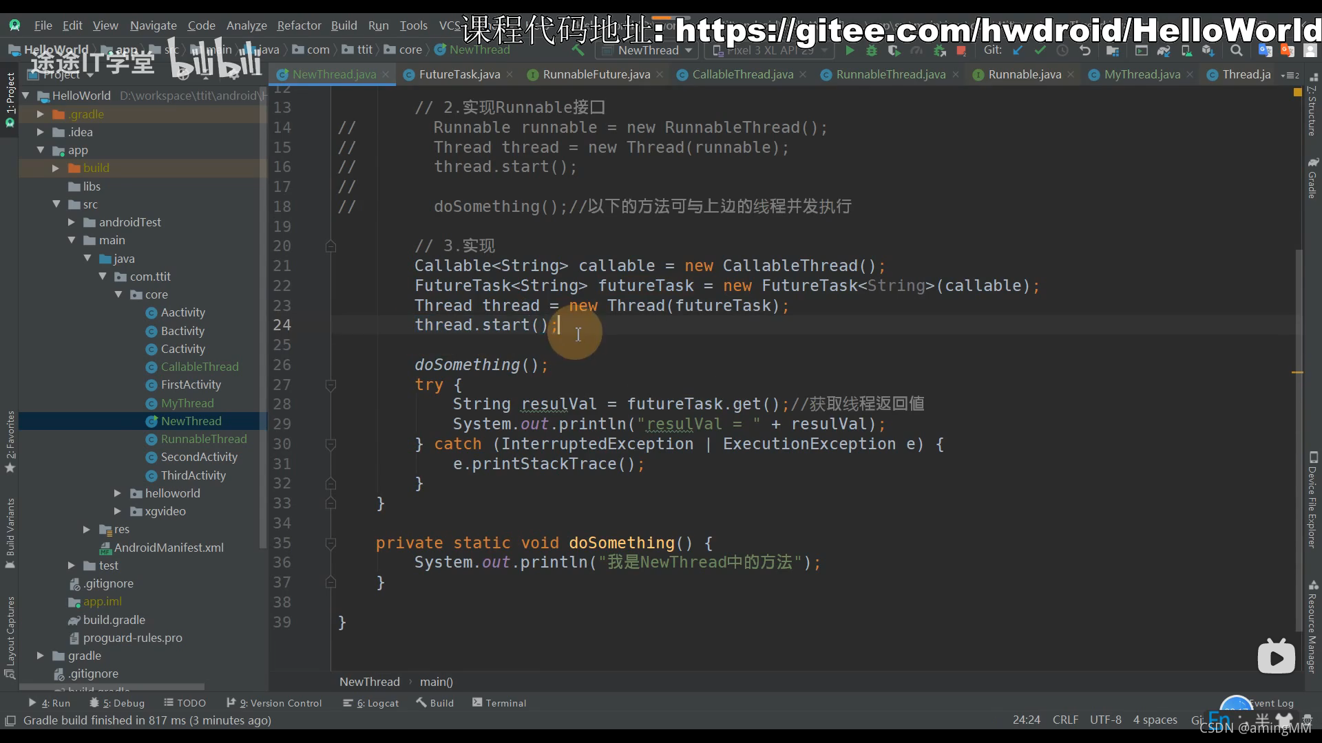
Task: Toggle tool window quick access icon in status bar
Action: coord(10,720)
